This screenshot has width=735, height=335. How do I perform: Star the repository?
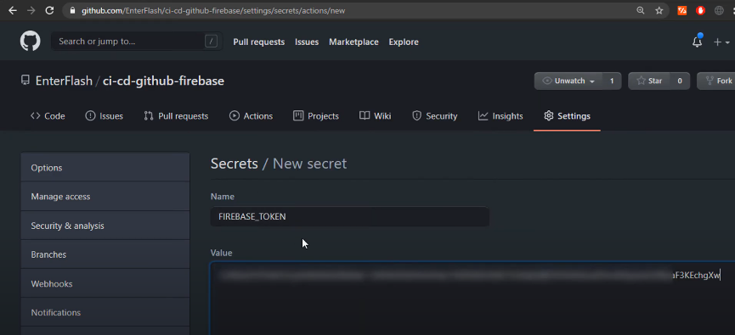649,81
